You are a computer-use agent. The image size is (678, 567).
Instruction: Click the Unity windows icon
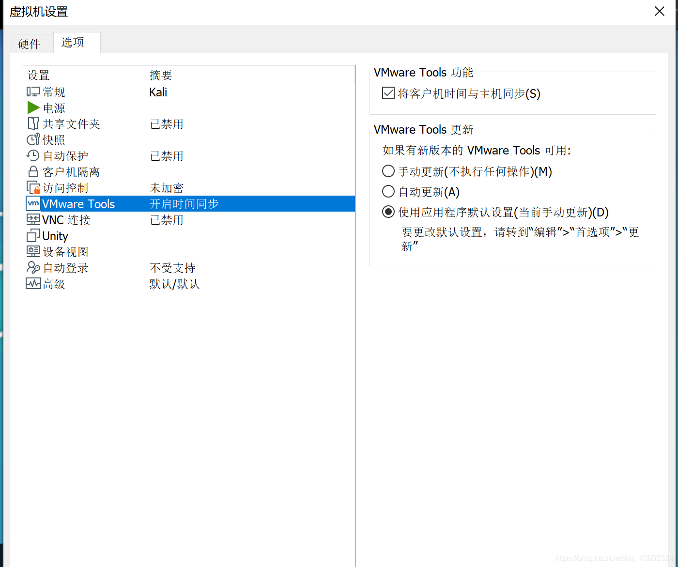coord(33,235)
